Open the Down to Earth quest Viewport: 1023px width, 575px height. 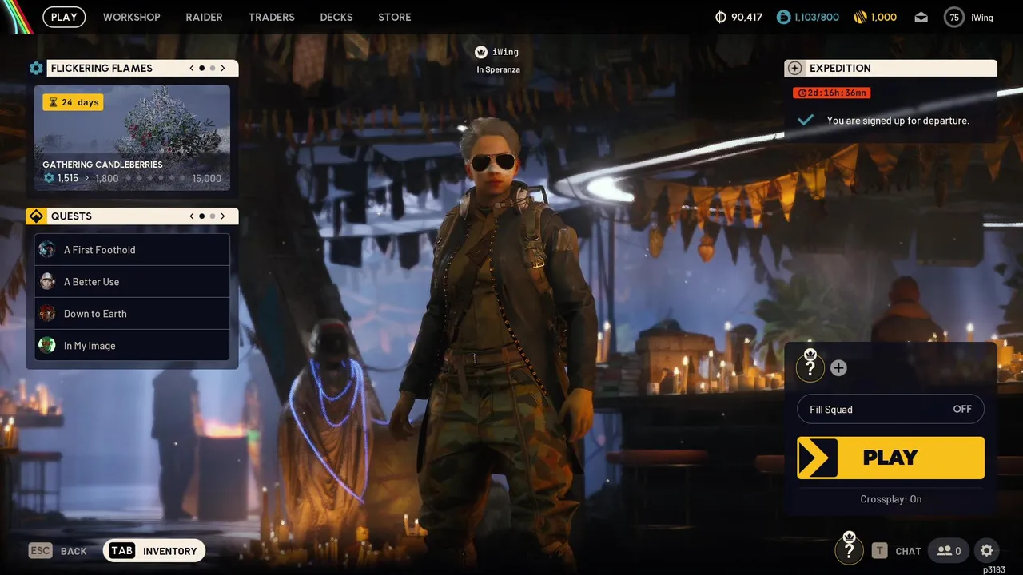pyautogui.click(x=132, y=314)
